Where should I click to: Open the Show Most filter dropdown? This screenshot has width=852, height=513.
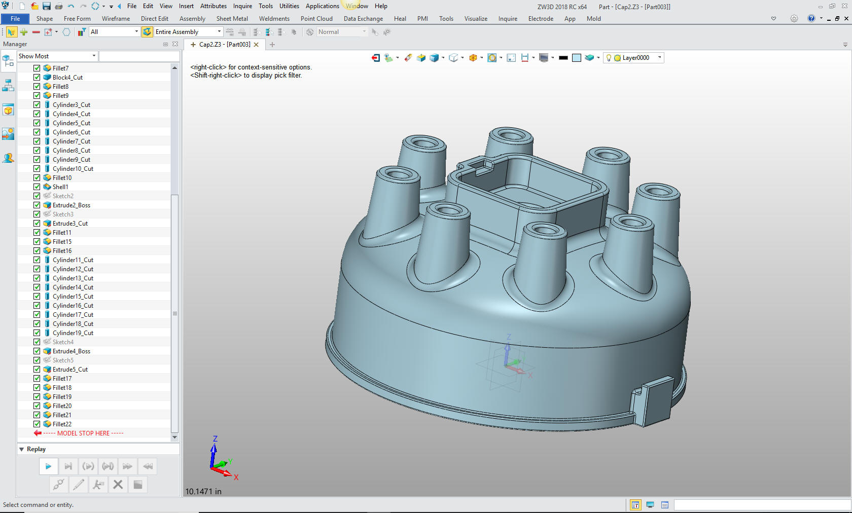pos(57,56)
